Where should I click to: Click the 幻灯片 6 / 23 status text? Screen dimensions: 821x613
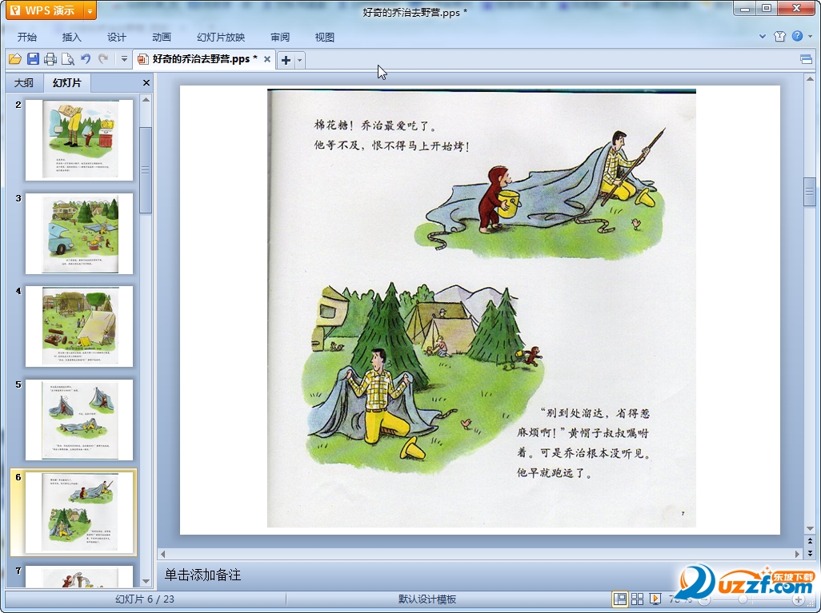point(145,599)
